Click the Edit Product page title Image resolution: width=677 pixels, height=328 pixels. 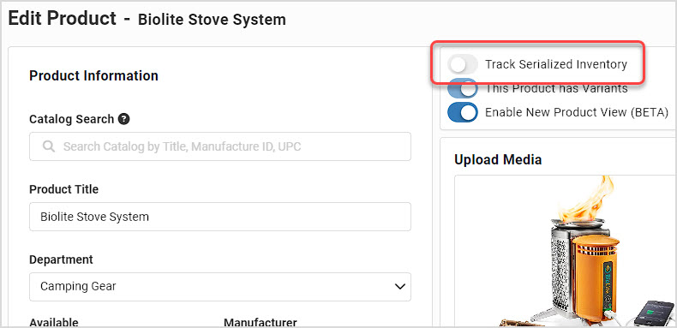click(63, 19)
